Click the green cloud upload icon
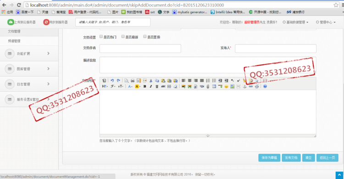Screen dimensions: 344x179 coord(11,22)
